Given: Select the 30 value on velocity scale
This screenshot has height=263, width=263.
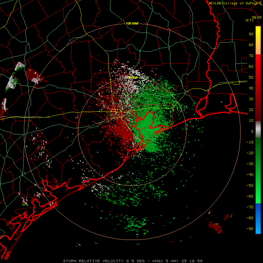Looking at the screenshot, I should (x=251, y=99).
